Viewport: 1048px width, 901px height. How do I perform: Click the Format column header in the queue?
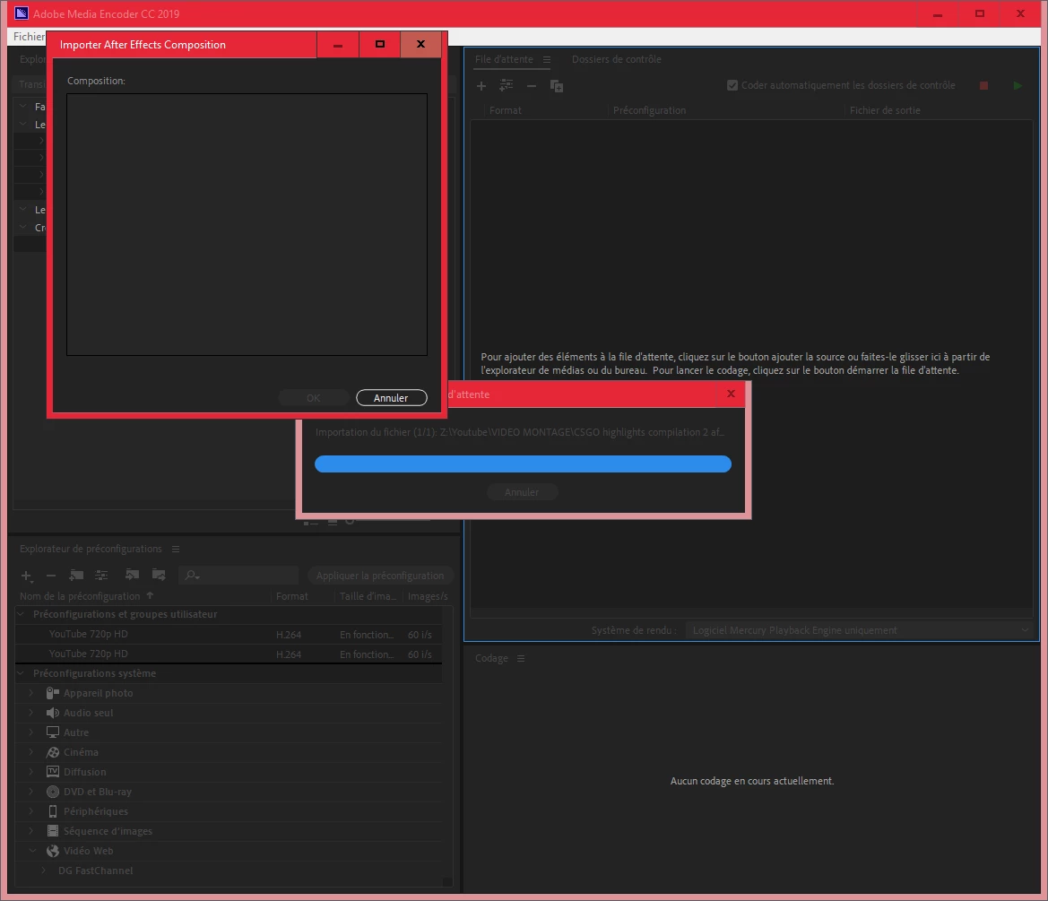coord(506,110)
